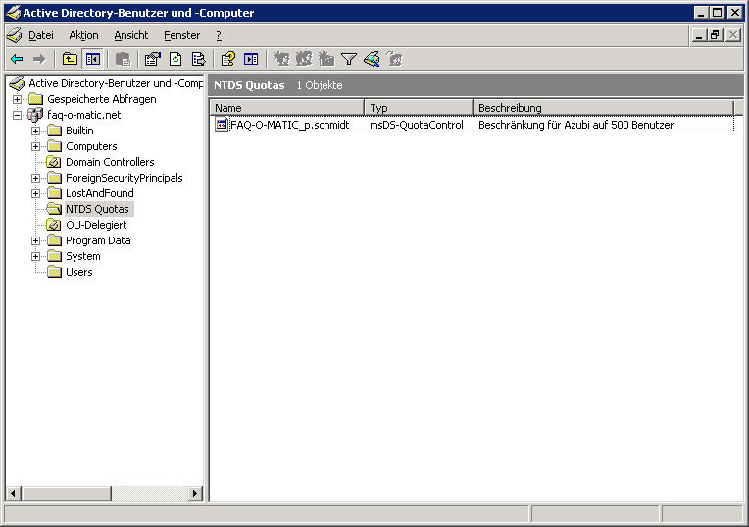Click the greyed-out copy/paste toolbar icon
Image resolution: width=749 pixels, height=527 pixels.
pyautogui.click(x=124, y=59)
